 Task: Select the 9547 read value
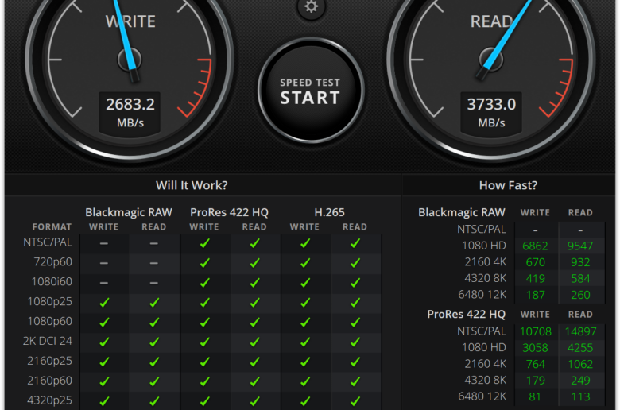pos(580,246)
